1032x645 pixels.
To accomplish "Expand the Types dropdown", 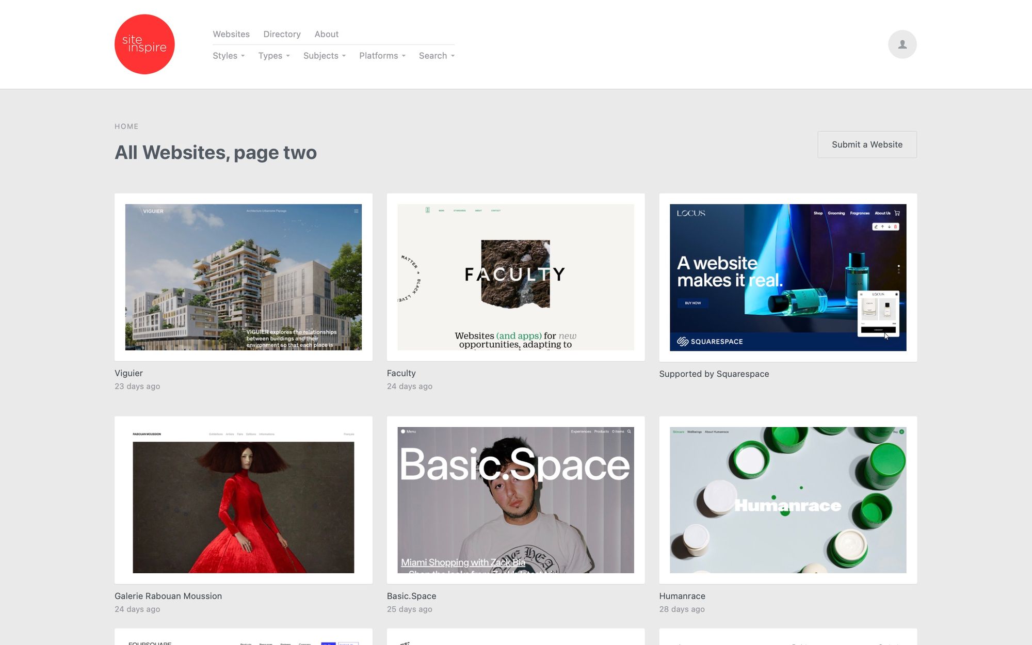I will tap(274, 56).
